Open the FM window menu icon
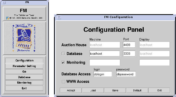Viewport: 176px width, 97px height. click(x=4, y=2)
